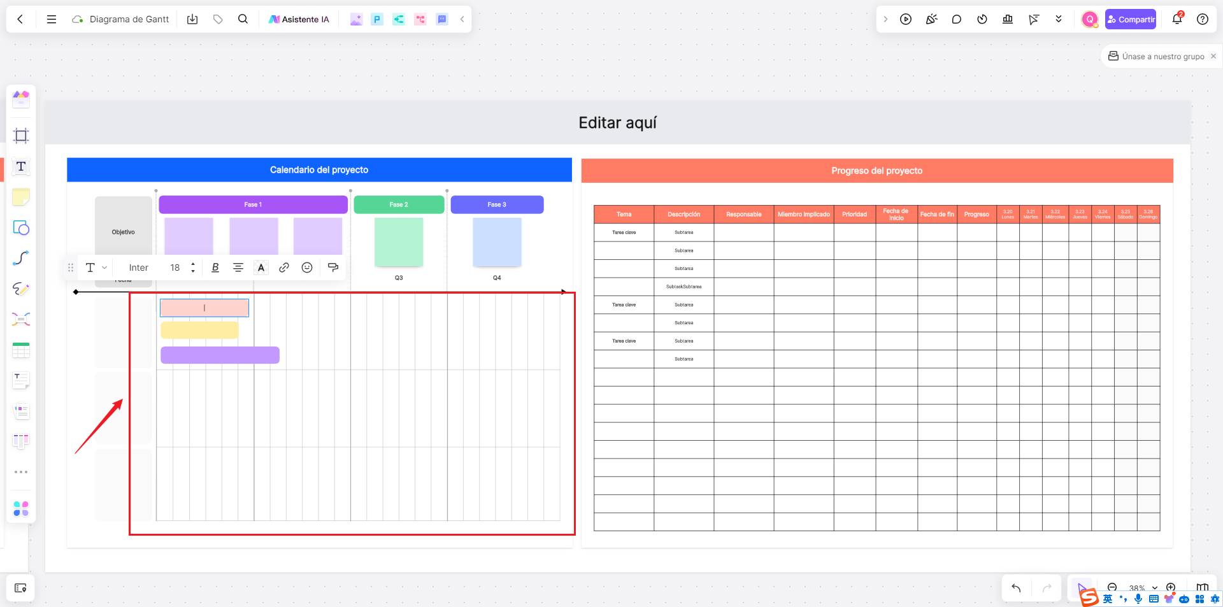The height and width of the screenshot is (607, 1223).
Task: Click the Q user avatar
Action: coord(1090,19)
